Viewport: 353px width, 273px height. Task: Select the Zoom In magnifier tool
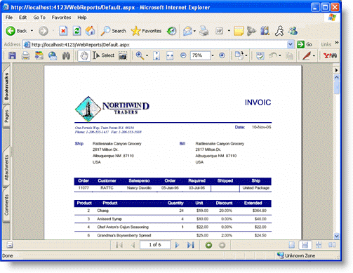point(140,55)
